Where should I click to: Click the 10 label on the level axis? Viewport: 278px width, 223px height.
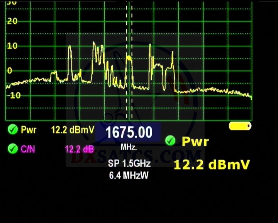click(x=12, y=46)
